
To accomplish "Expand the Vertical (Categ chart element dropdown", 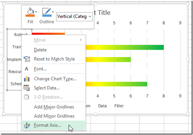I will tap(90, 16).
